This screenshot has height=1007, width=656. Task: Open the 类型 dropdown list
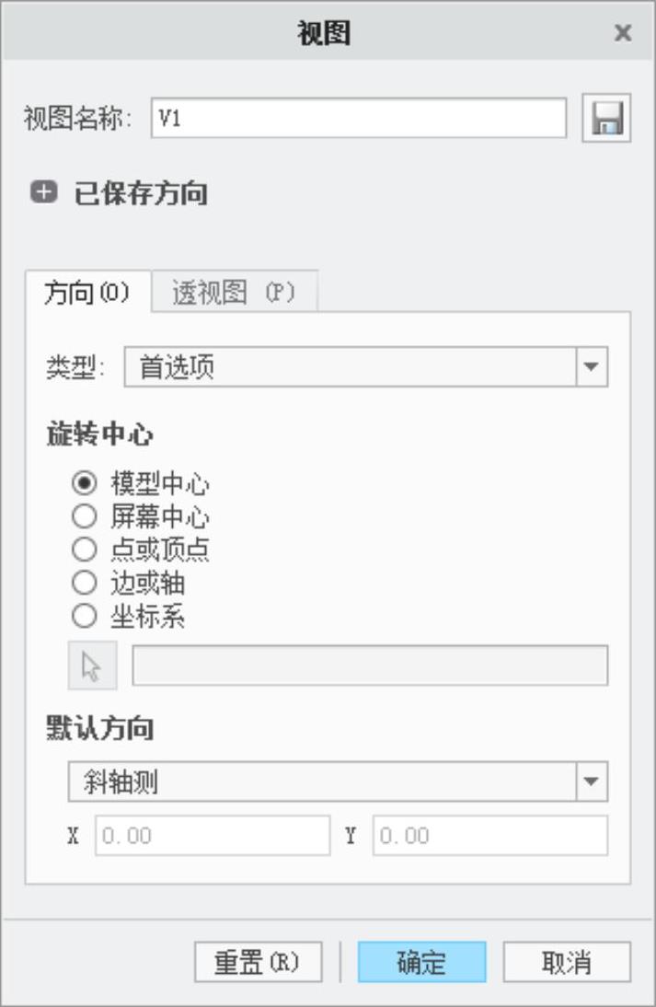click(591, 367)
